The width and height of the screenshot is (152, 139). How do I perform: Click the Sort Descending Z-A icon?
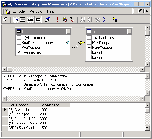point(90,20)
